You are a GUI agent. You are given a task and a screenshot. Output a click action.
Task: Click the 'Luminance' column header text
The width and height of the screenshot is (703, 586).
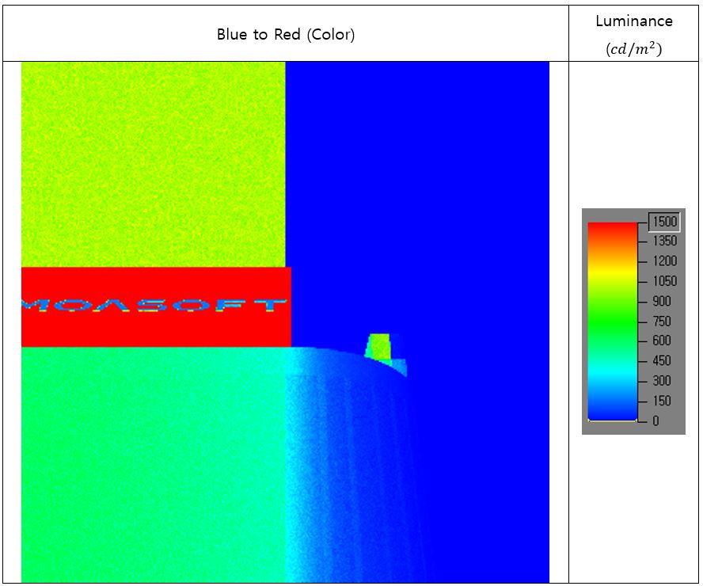tap(634, 21)
